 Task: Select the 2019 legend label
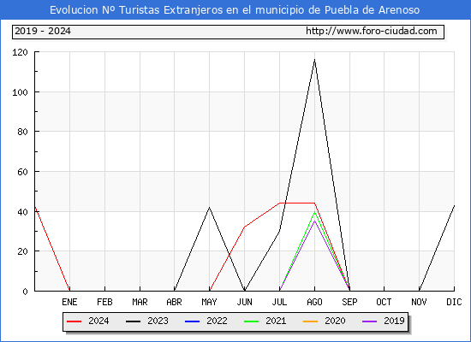click(394, 321)
